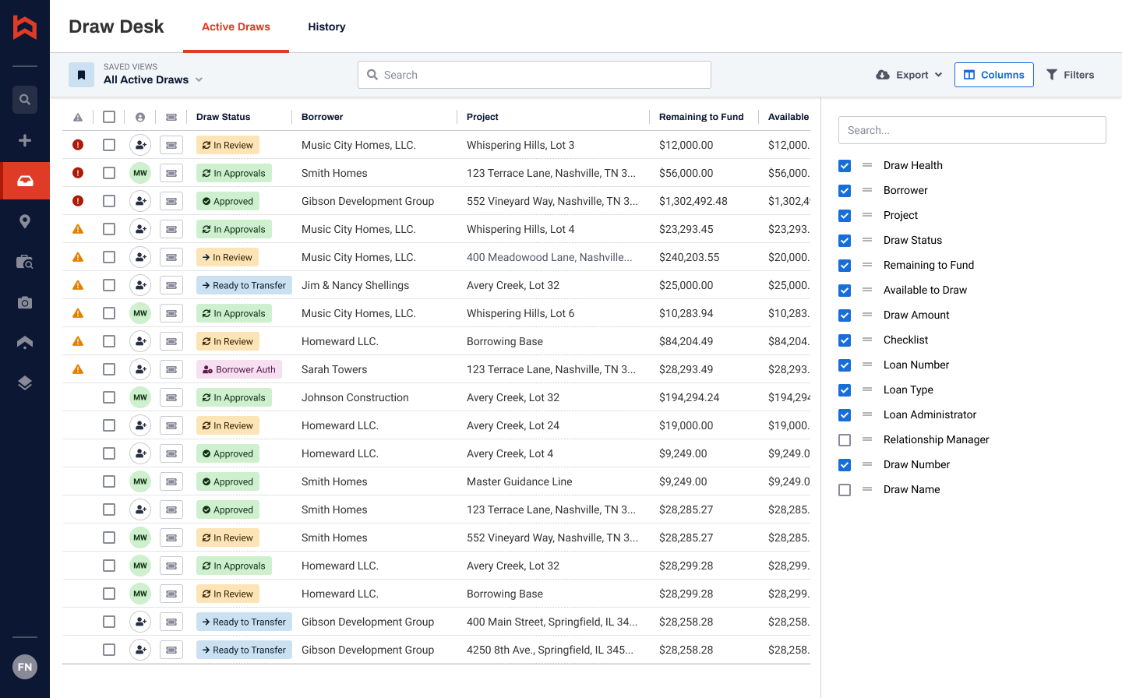Screen dimensions: 1122x698
Task: Sort by Project column header
Action: tap(482, 117)
